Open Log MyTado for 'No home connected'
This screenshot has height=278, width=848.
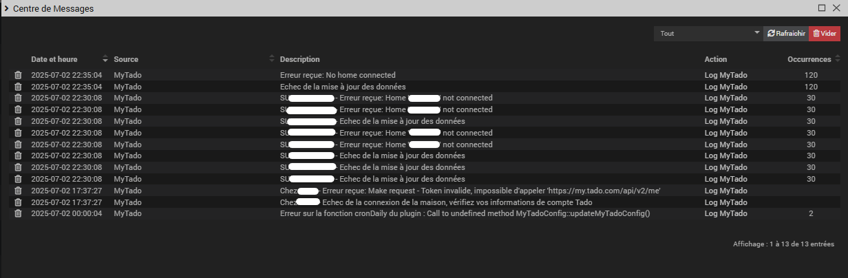[726, 75]
